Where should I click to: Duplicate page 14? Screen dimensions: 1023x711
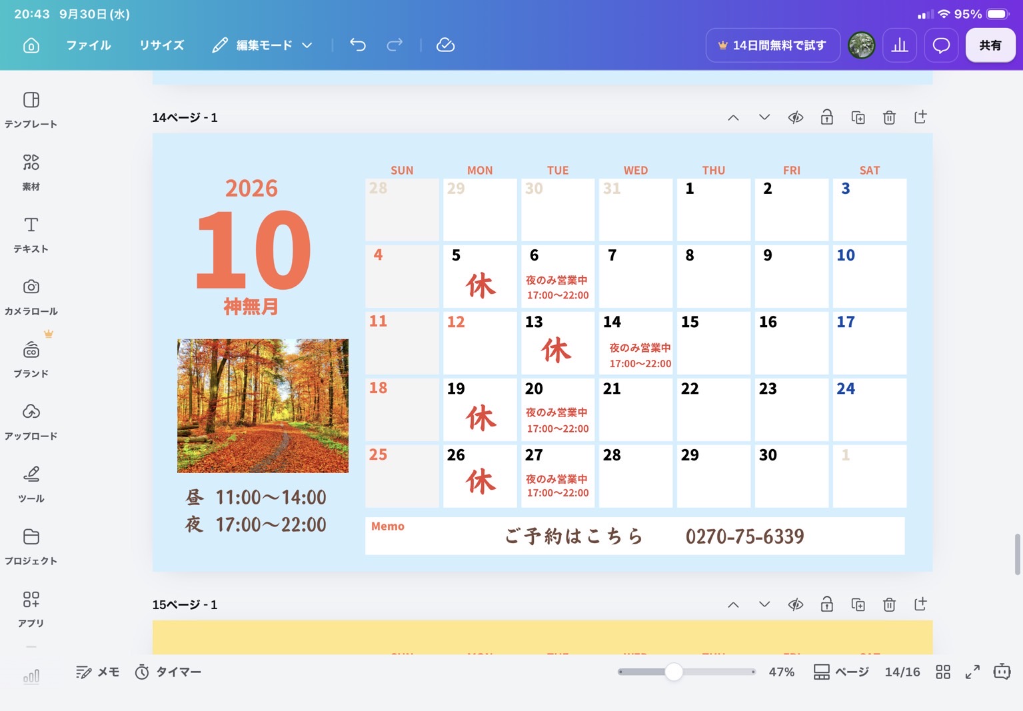point(858,118)
